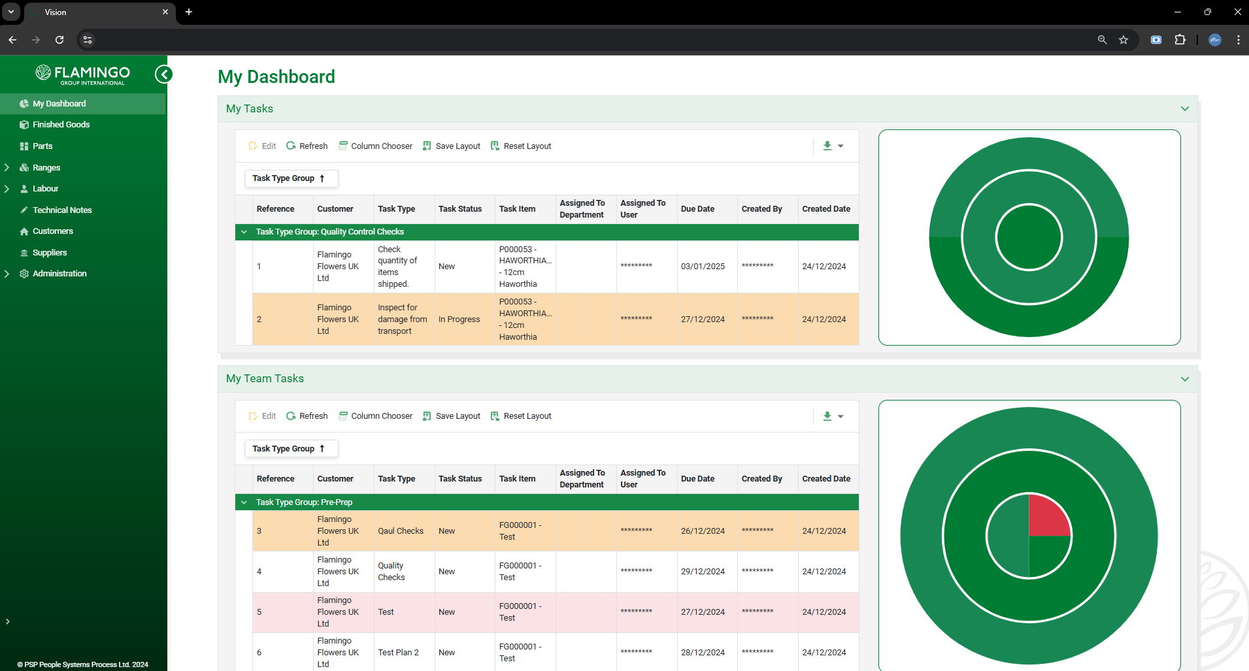The width and height of the screenshot is (1249, 671).
Task: Sort My Tasks by the Task Status column
Action: (465, 209)
